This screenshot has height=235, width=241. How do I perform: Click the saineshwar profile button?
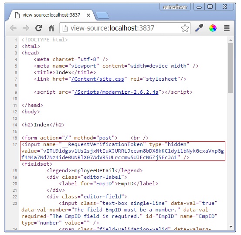click(175, 7)
